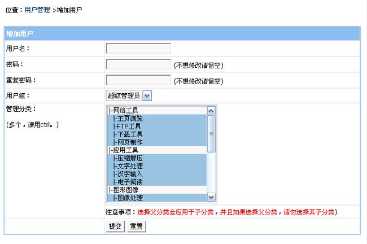Choose FTP工具 in the category list
367x244 pixels.
point(128,127)
